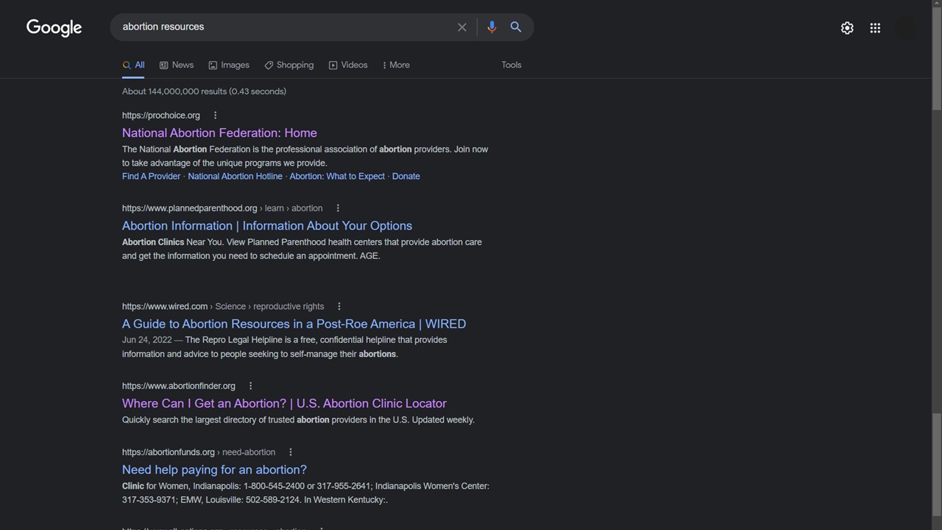The image size is (942, 530).
Task: Open the three-dot menu beside plannedparenthood.org
Action: click(x=337, y=208)
